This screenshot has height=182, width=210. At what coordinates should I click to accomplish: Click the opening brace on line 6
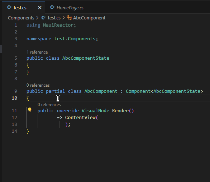[x=28, y=65]
